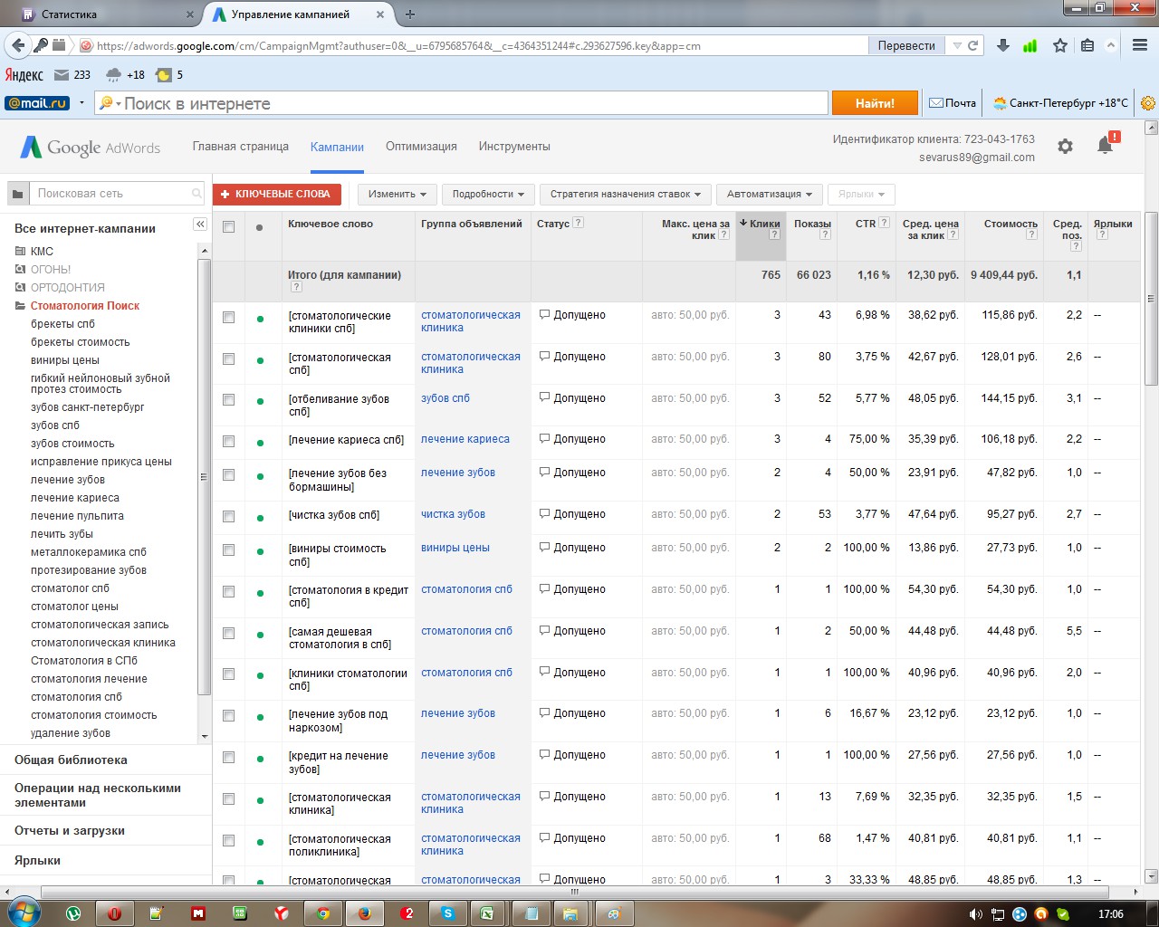Select the checkbox for [лечение зубов без бормашины]
This screenshot has width=1159, height=927.
[x=228, y=474]
